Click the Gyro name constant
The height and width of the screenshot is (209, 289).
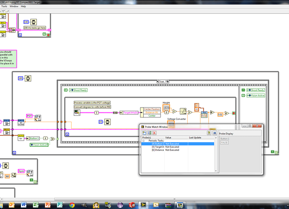(x=21, y=171)
